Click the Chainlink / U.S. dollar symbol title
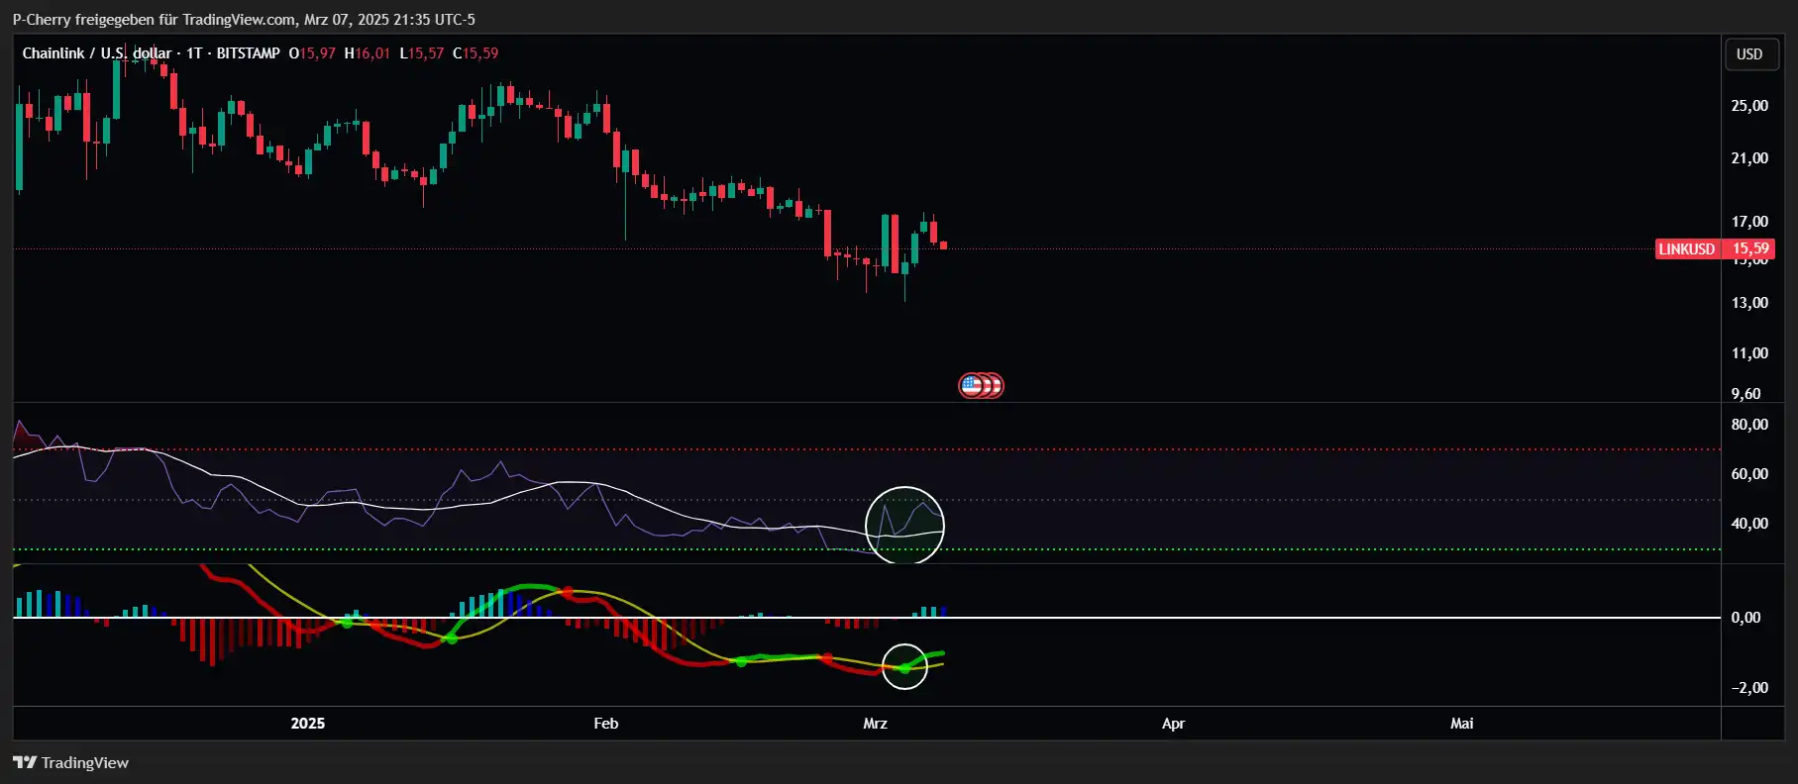Viewport: 1798px width, 784px height. [x=96, y=53]
